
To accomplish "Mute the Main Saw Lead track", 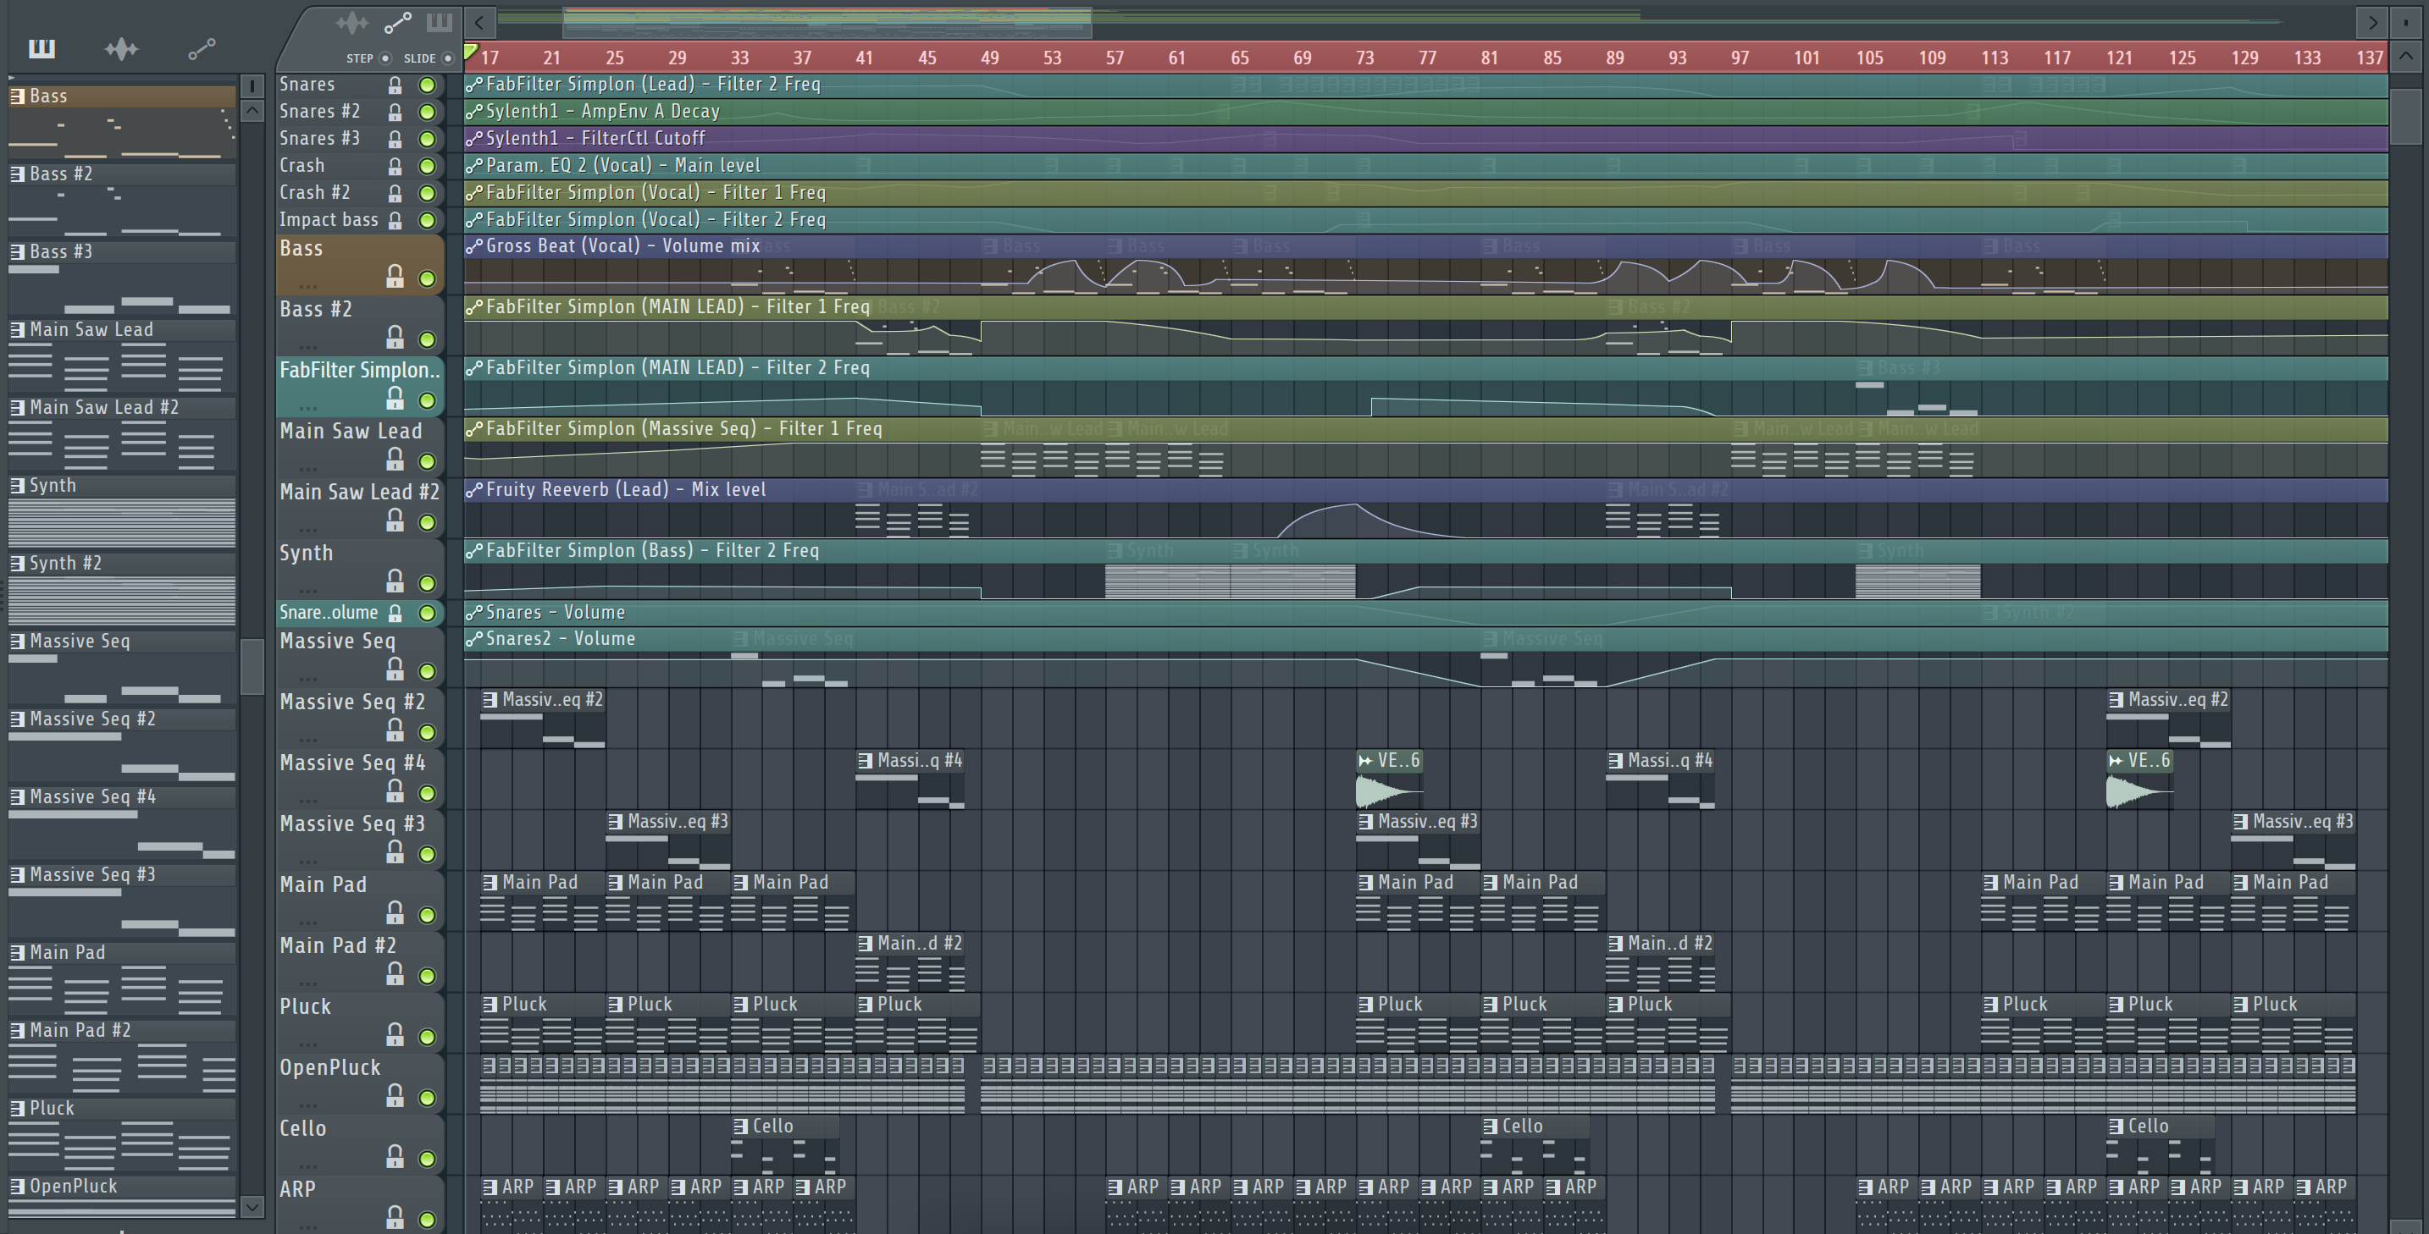I will click(427, 461).
